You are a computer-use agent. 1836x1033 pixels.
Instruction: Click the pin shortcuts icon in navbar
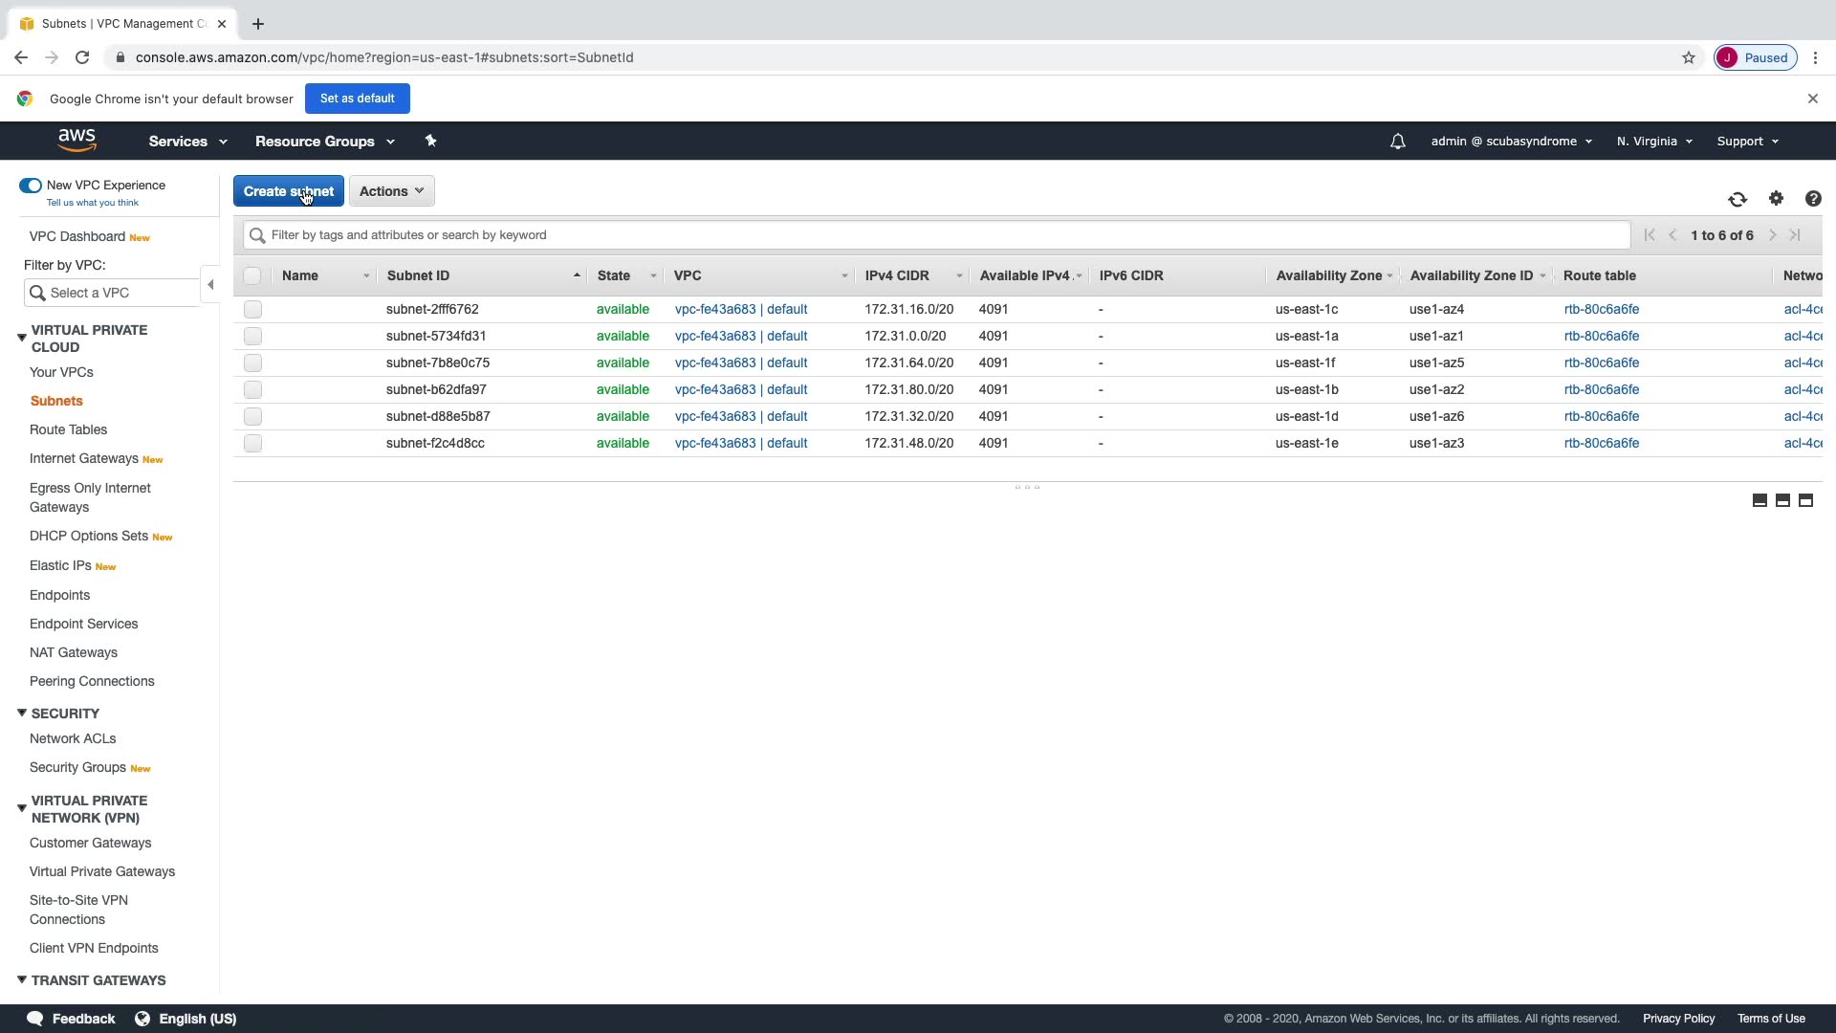[x=430, y=141]
